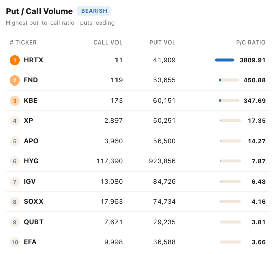This screenshot has width=274, height=254.
Task: Click ratio value 347.69
Action: [x=255, y=101]
